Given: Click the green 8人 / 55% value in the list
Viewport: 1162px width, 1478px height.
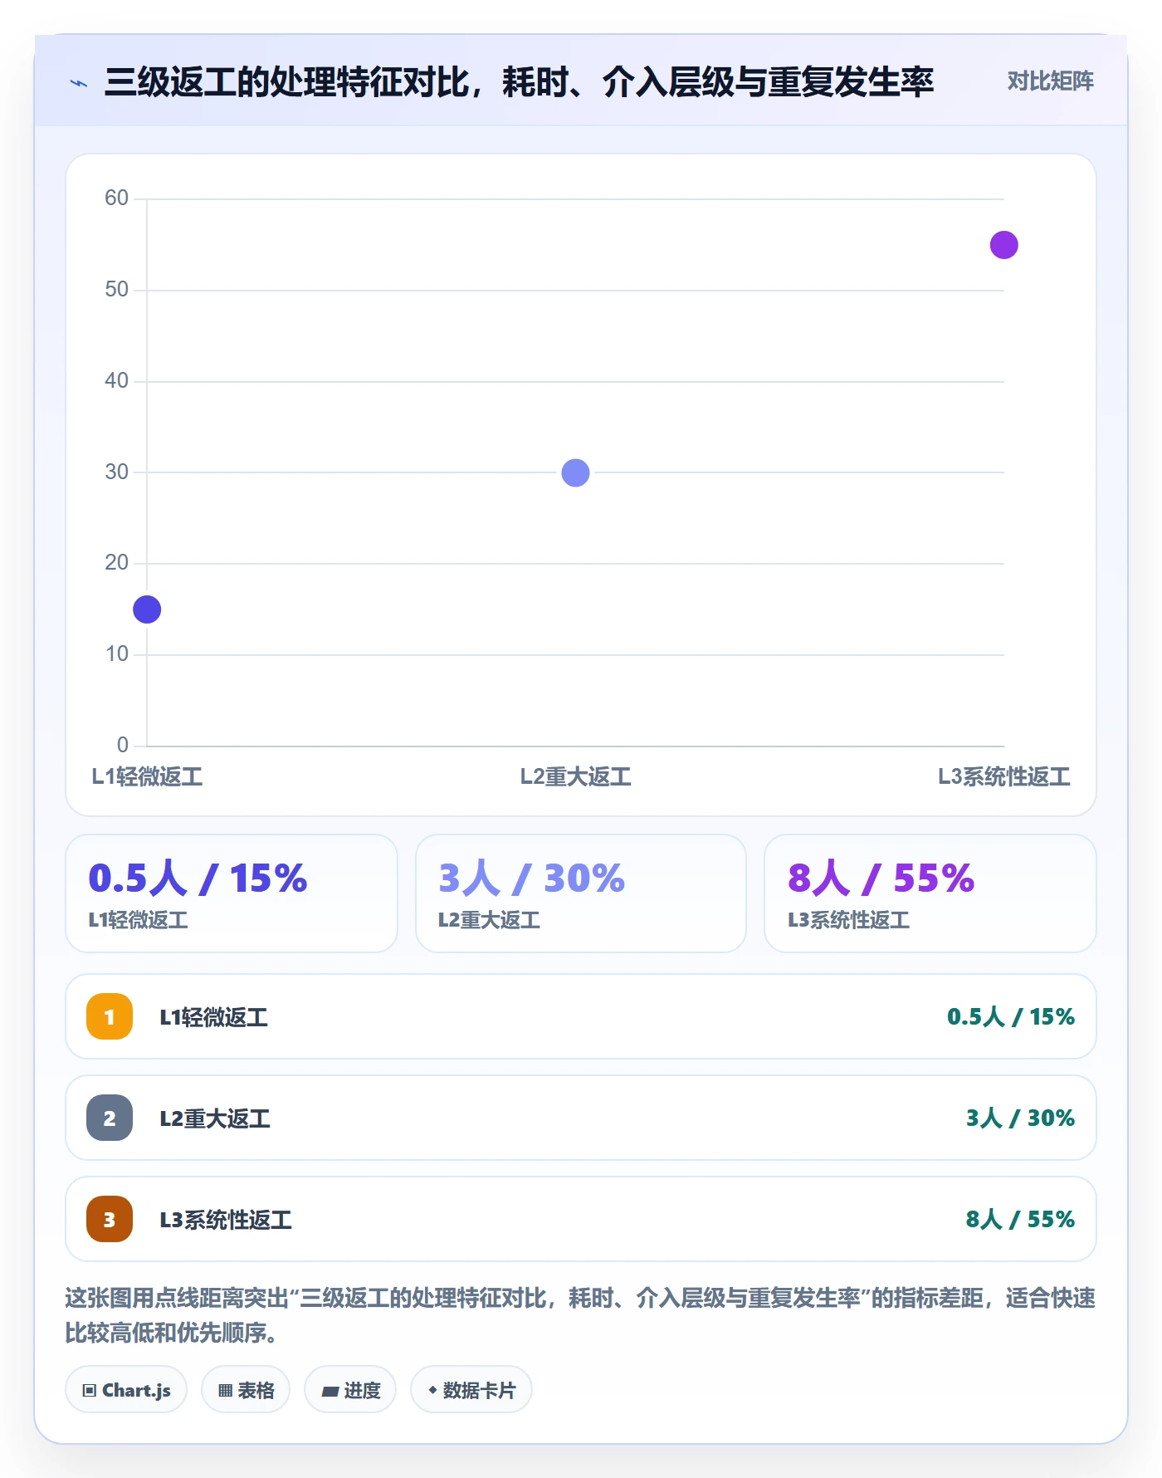Looking at the screenshot, I should 1020,1219.
